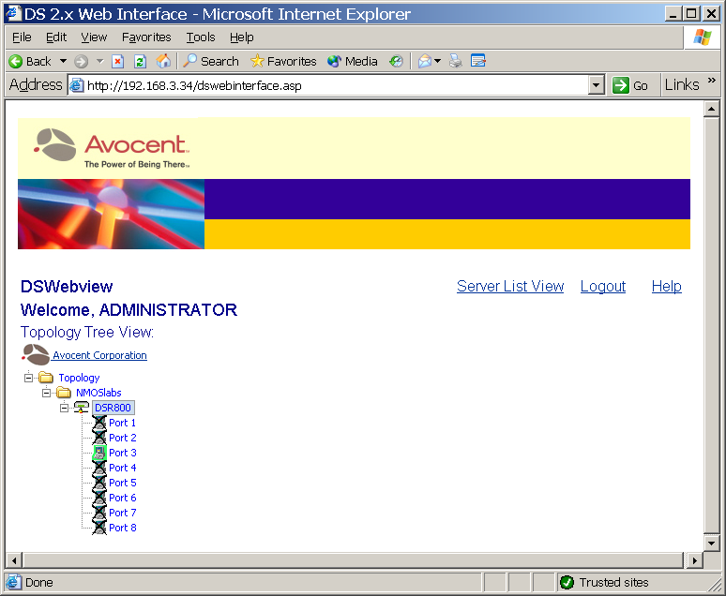Click the NMOSlabs folder icon
The image size is (726, 596).
(64, 393)
